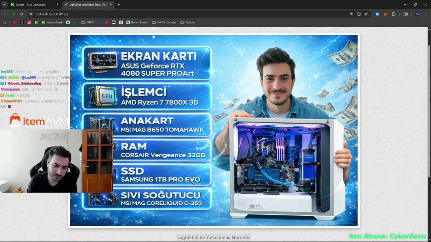Expand the MEKİP bookmarks folder
The height and width of the screenshot is (242, 431).
coord(88,23)
